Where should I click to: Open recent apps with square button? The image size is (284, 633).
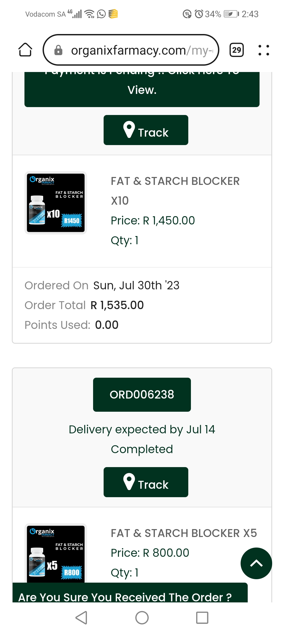tap(202, 617)
